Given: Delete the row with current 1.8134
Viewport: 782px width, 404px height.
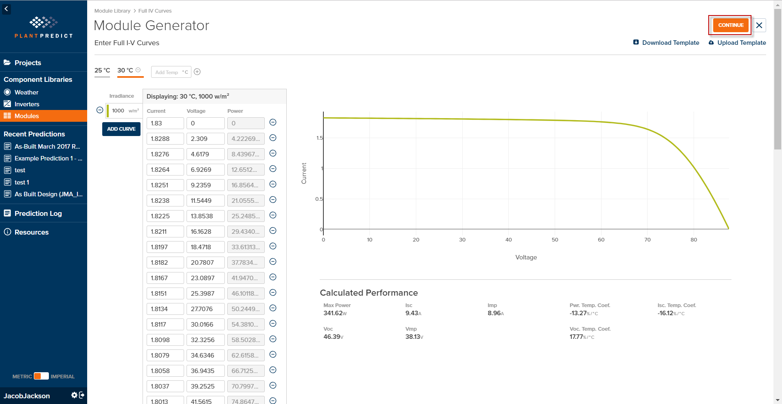Looking at the screenshot, I should (273, 308).
